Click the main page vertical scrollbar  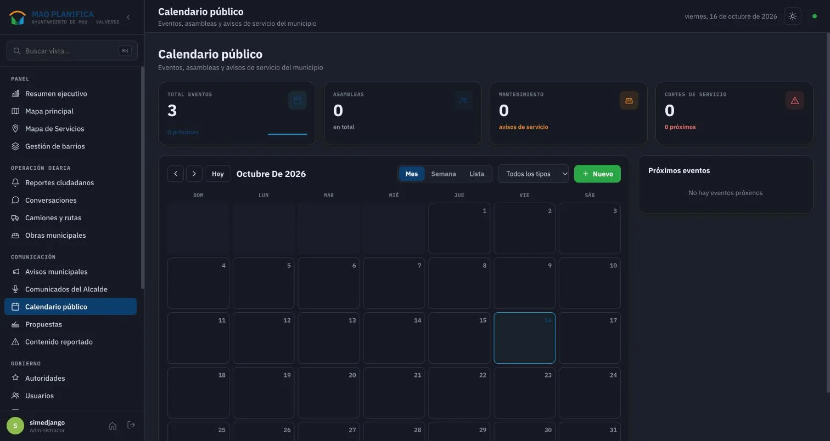(828, 213)
